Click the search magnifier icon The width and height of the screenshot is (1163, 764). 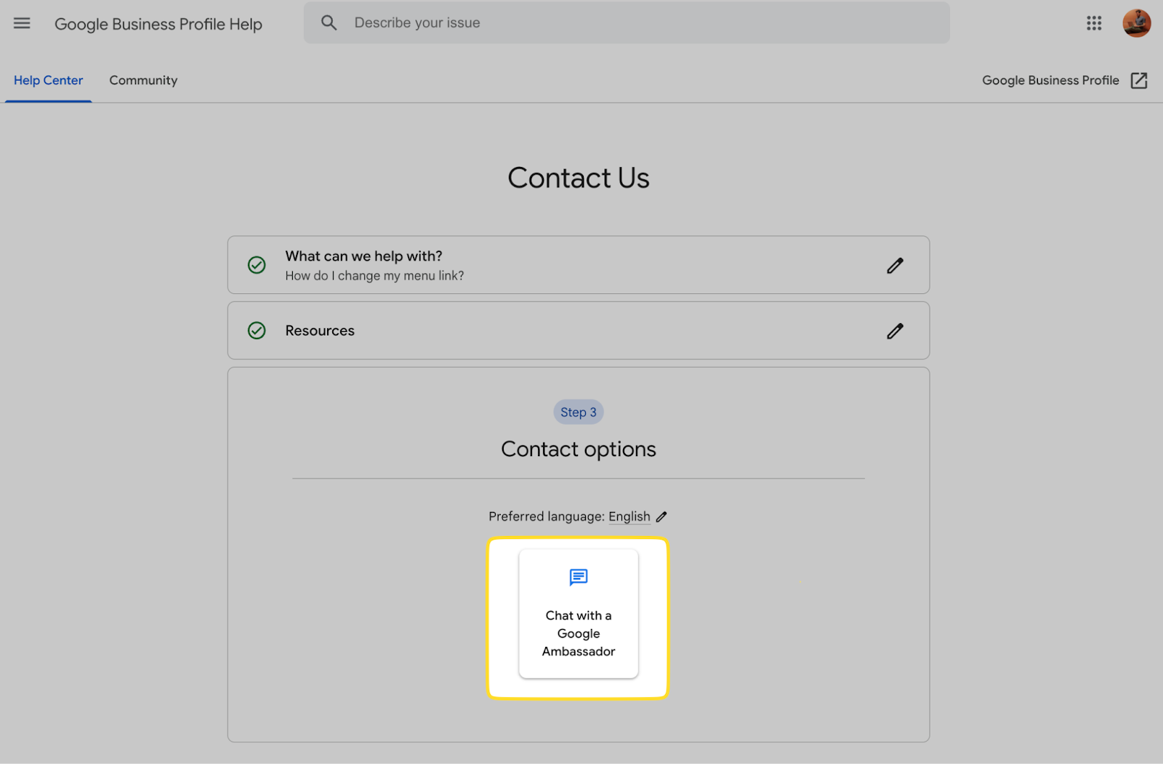tap(329, 23)
